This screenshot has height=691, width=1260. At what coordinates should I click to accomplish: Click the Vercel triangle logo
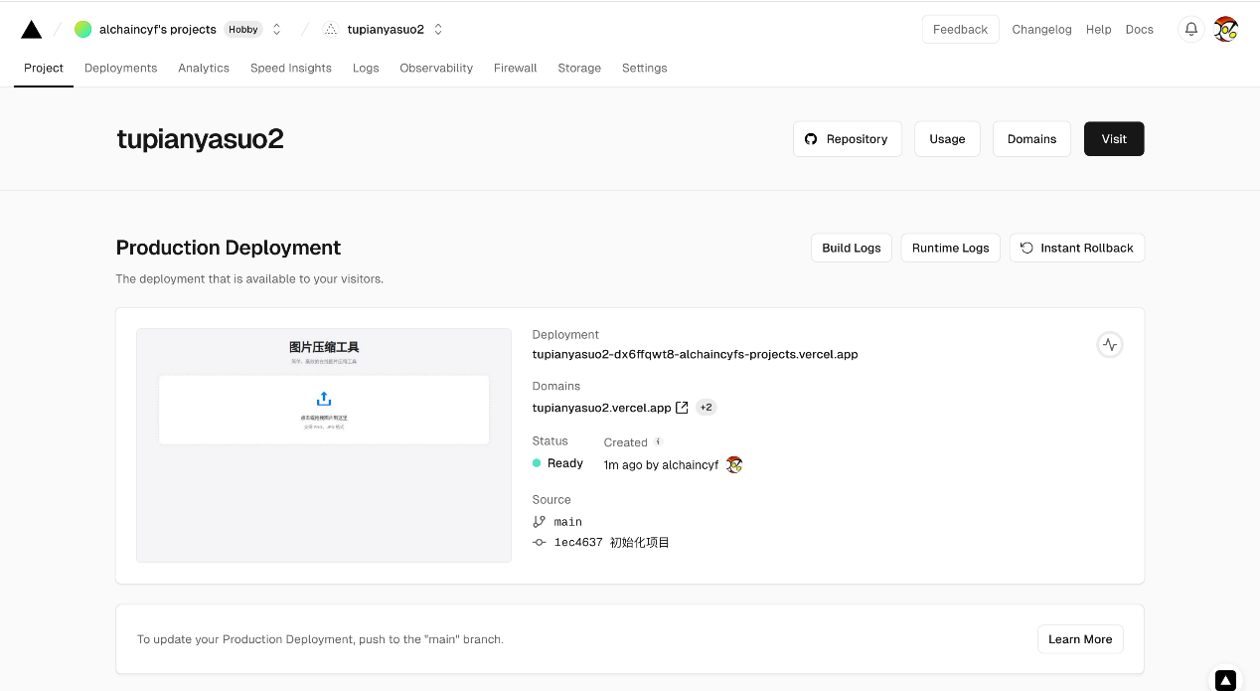coord(32,30)
